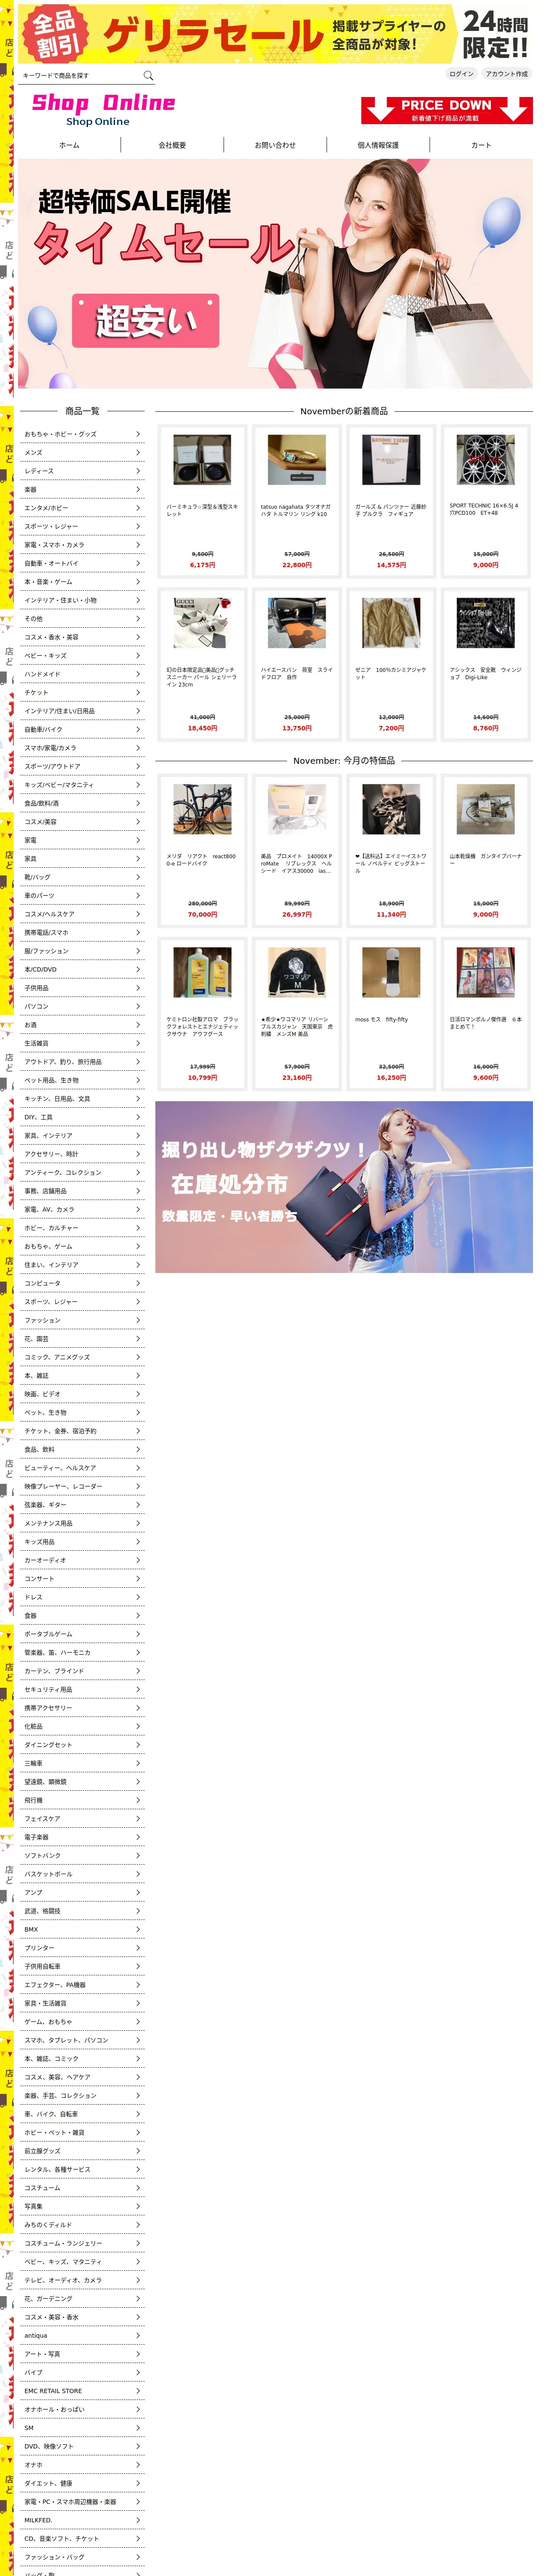Expand the 本・音楽・ゲーム category arrow
Screen dimensions: 551x2576
(138, 582)
